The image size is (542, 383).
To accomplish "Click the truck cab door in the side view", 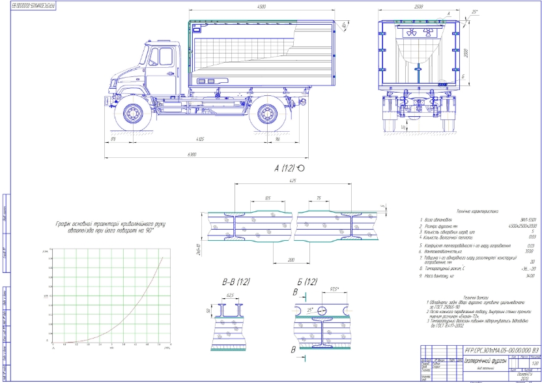I will point(161,71).
